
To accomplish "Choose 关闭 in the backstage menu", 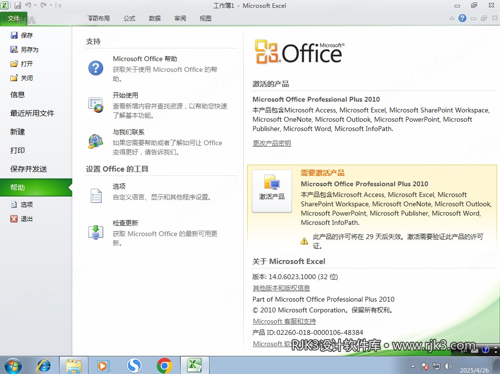I will coord(21,78).
